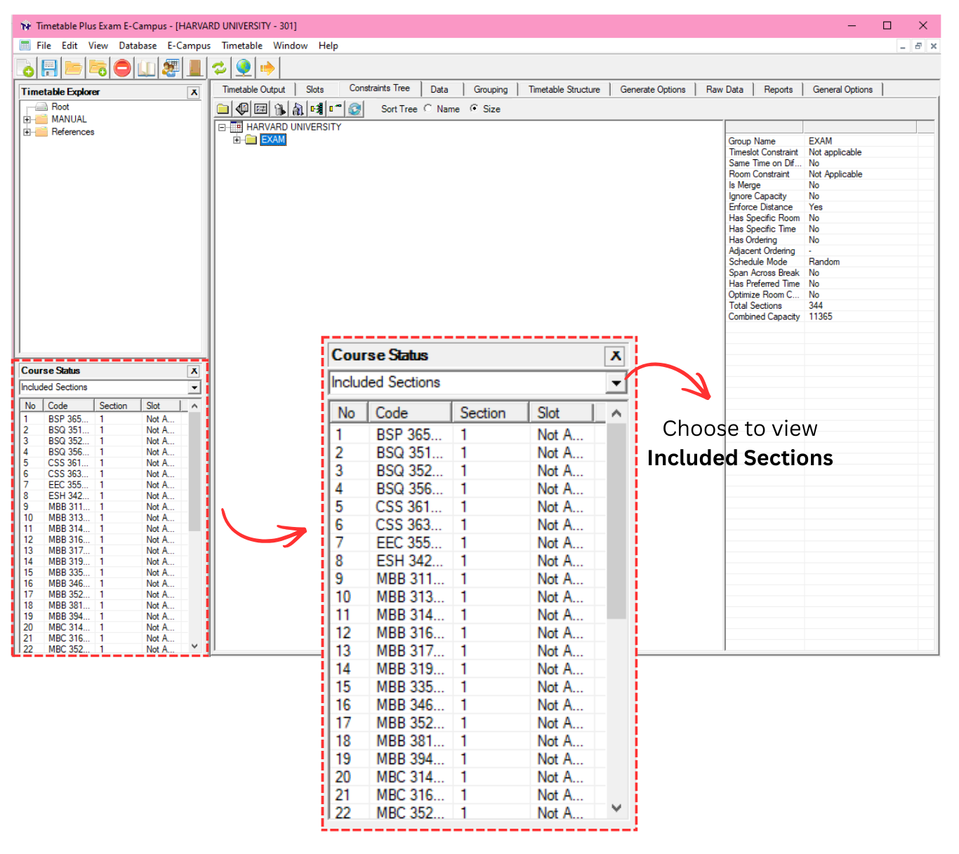Switch to the Generate Options tab
Screen dimensions: 959x854
[x=652, y=90]
